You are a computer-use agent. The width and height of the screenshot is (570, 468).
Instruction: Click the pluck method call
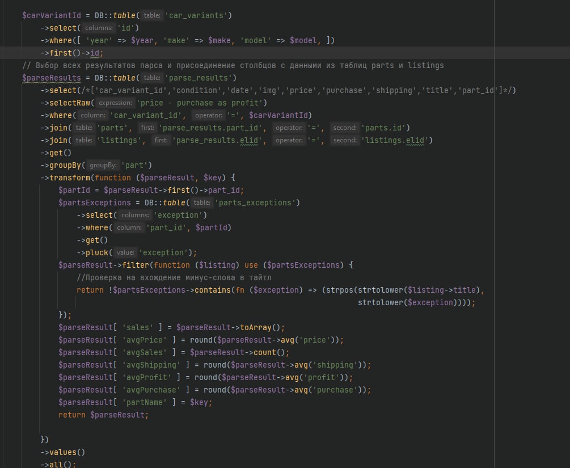pos(96,252)
